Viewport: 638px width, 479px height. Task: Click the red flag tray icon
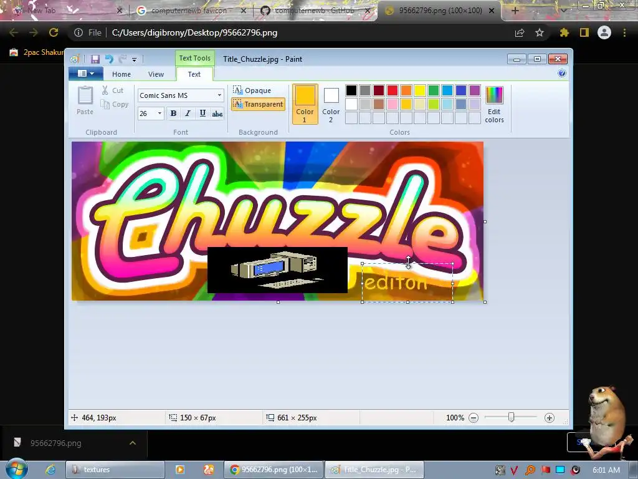[x=545, y=470]
